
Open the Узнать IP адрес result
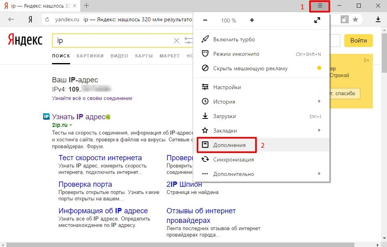[79, 116]
